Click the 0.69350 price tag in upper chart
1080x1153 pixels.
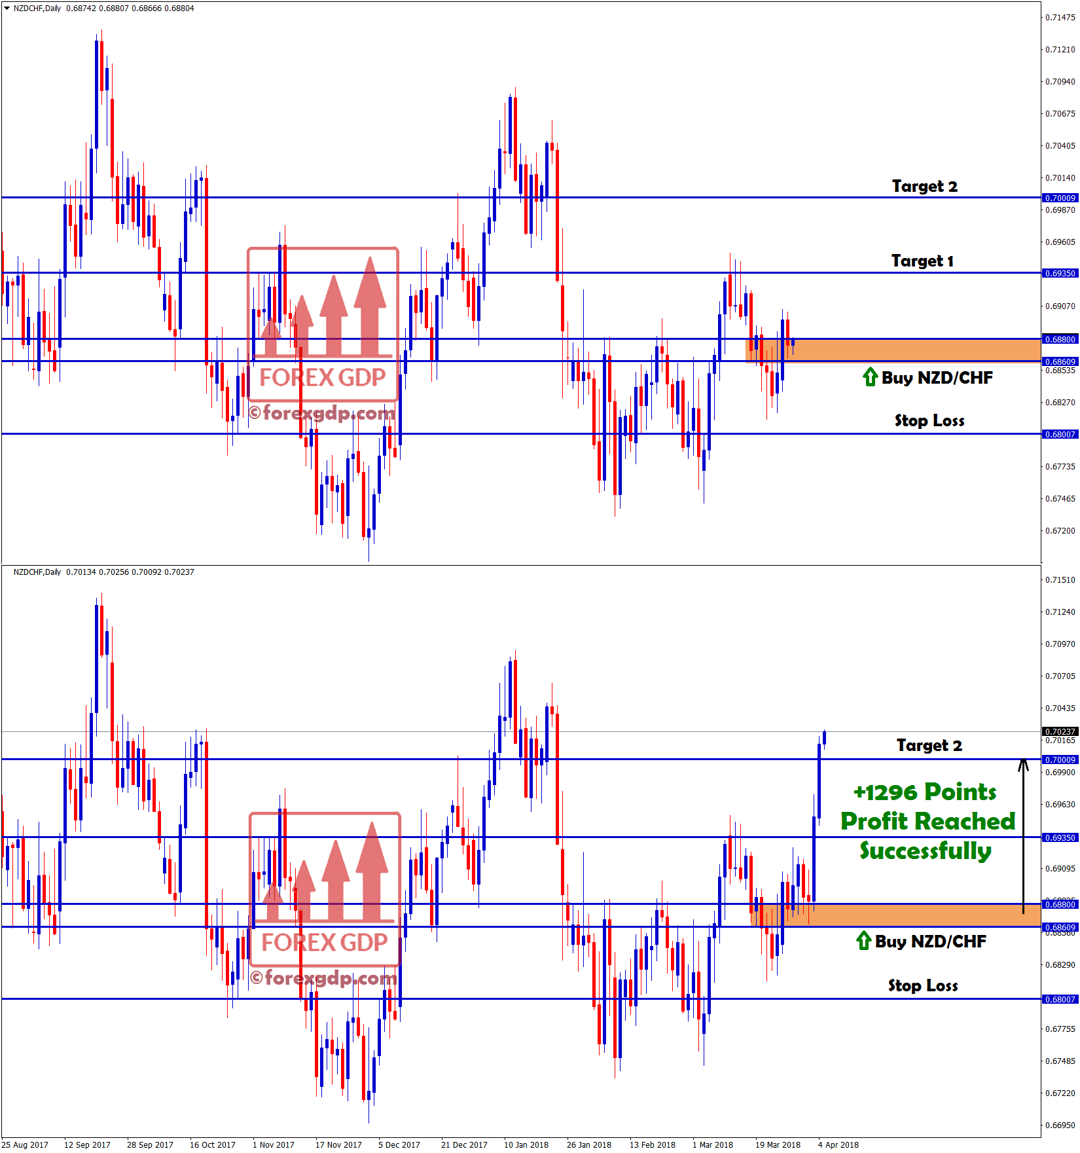pos(1060,273)
